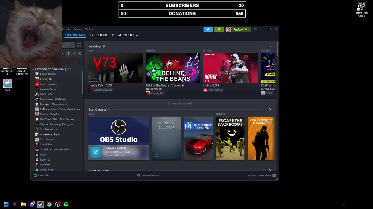Viewport: 373px width, 209px height.
Task: Select Cleaner Company: Prologue entry
Action: [56, 124]
